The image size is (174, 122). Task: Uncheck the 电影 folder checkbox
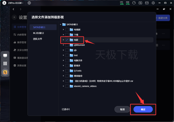tap(67, 39)
